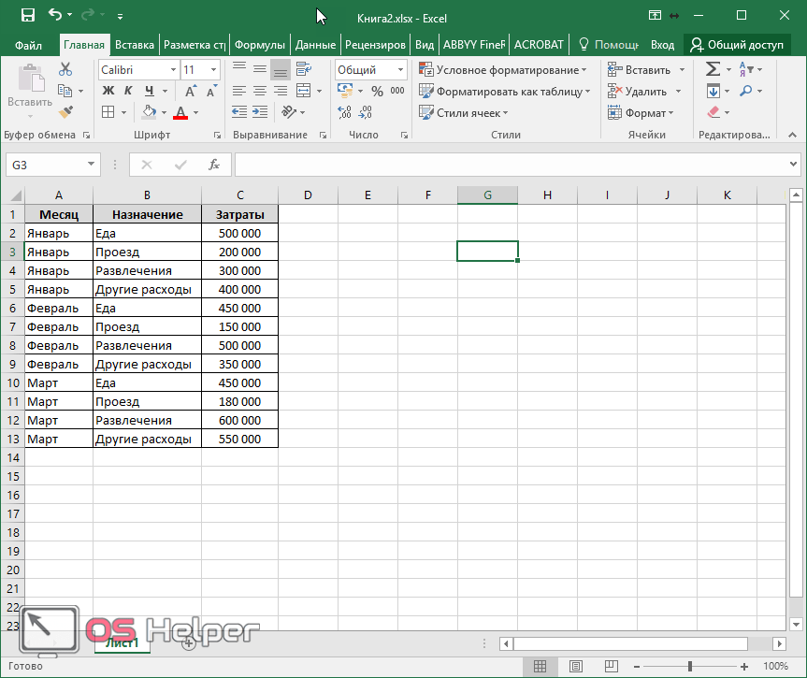Click the Cut scissors icon
This screenshot has height=678, width=807.
click(65, 70)
